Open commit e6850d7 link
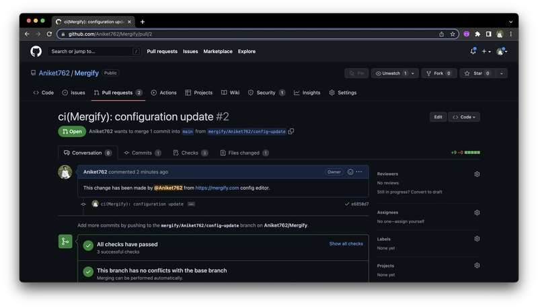Screen dimensions: 538x308 pyautogui.click(x=360, y=204)
